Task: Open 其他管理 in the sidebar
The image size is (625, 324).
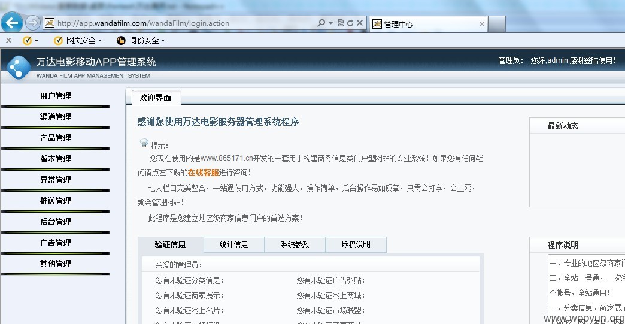Action: click(56, 264)
